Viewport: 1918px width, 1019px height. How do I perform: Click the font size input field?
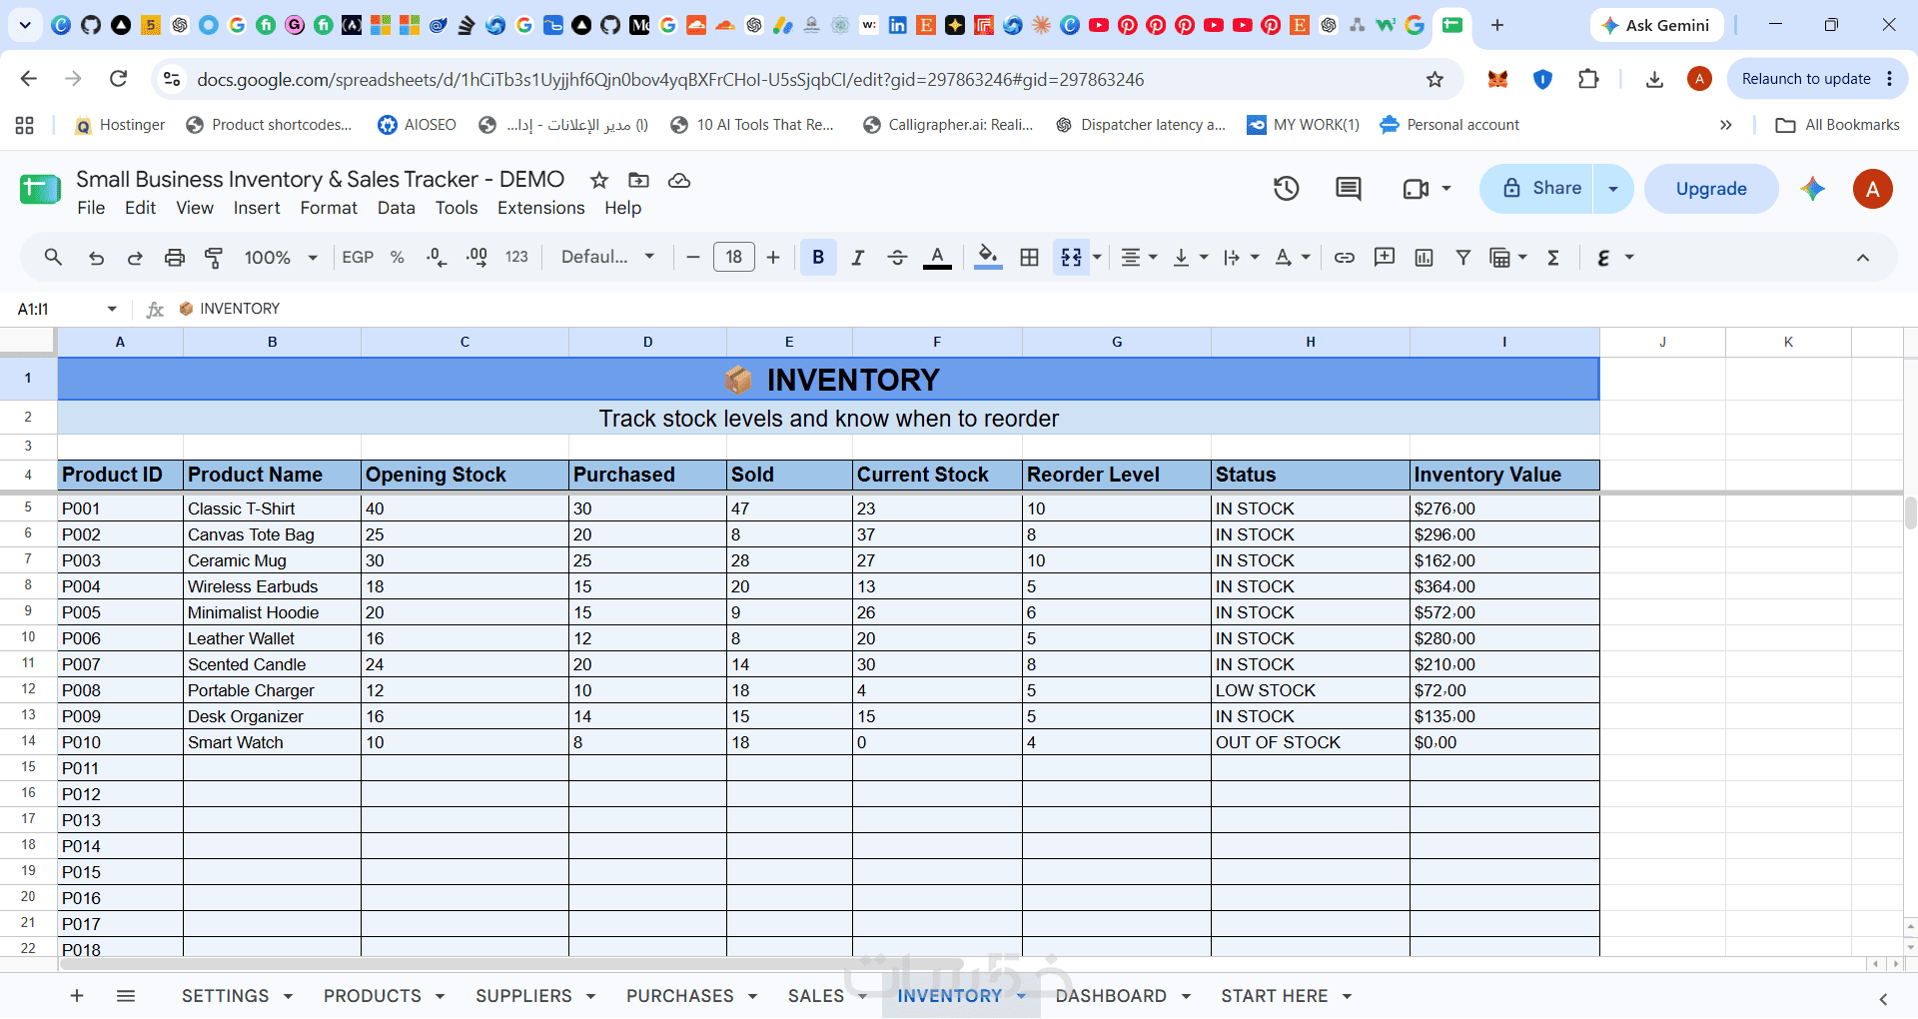pos(734,258)
